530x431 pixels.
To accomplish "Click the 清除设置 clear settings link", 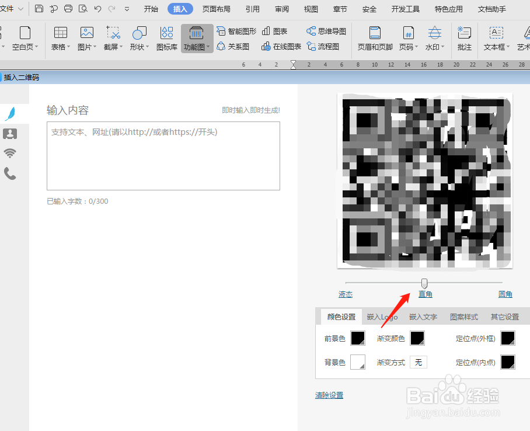I will pos(329,395).
